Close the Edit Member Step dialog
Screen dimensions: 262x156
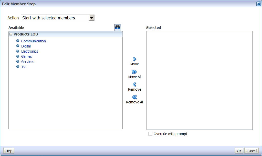tap(258, 4)
